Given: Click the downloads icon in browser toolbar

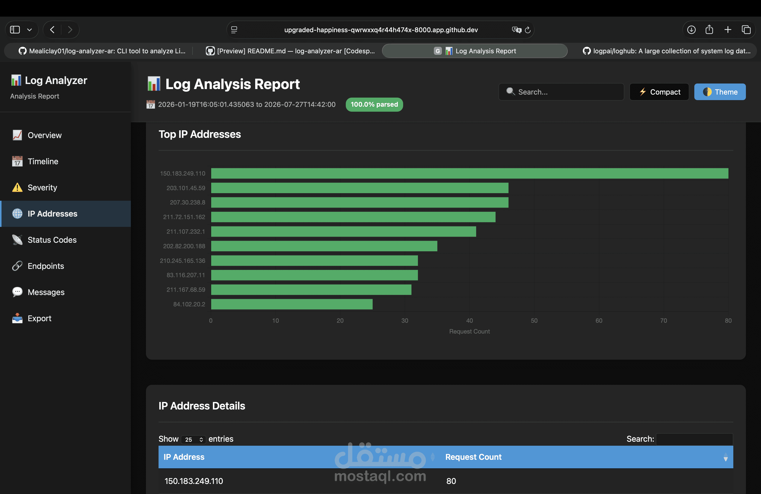Looking at the screenshot, I should point(691,30).
